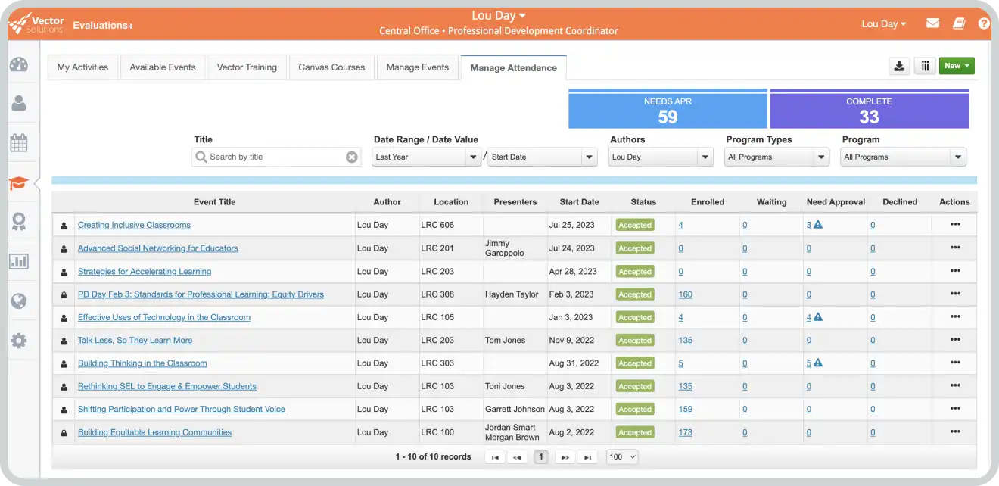
Task: Click the award ribbon sidebar icon
Action: [x=19, y=222]
